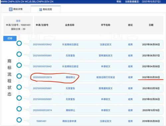This screenshot has height=126, width=166.
Task: Click the date 2021年06月07日
Action: [x=151, y=55]
